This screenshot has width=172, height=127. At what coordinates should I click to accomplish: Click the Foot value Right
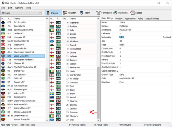122,45
